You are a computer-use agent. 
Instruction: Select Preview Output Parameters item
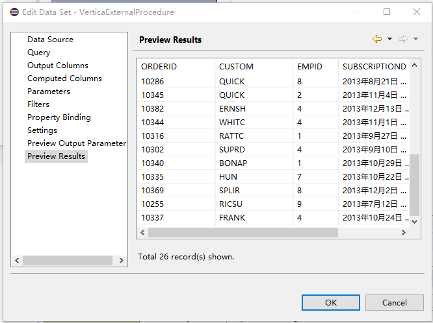(x=76, y=143)
